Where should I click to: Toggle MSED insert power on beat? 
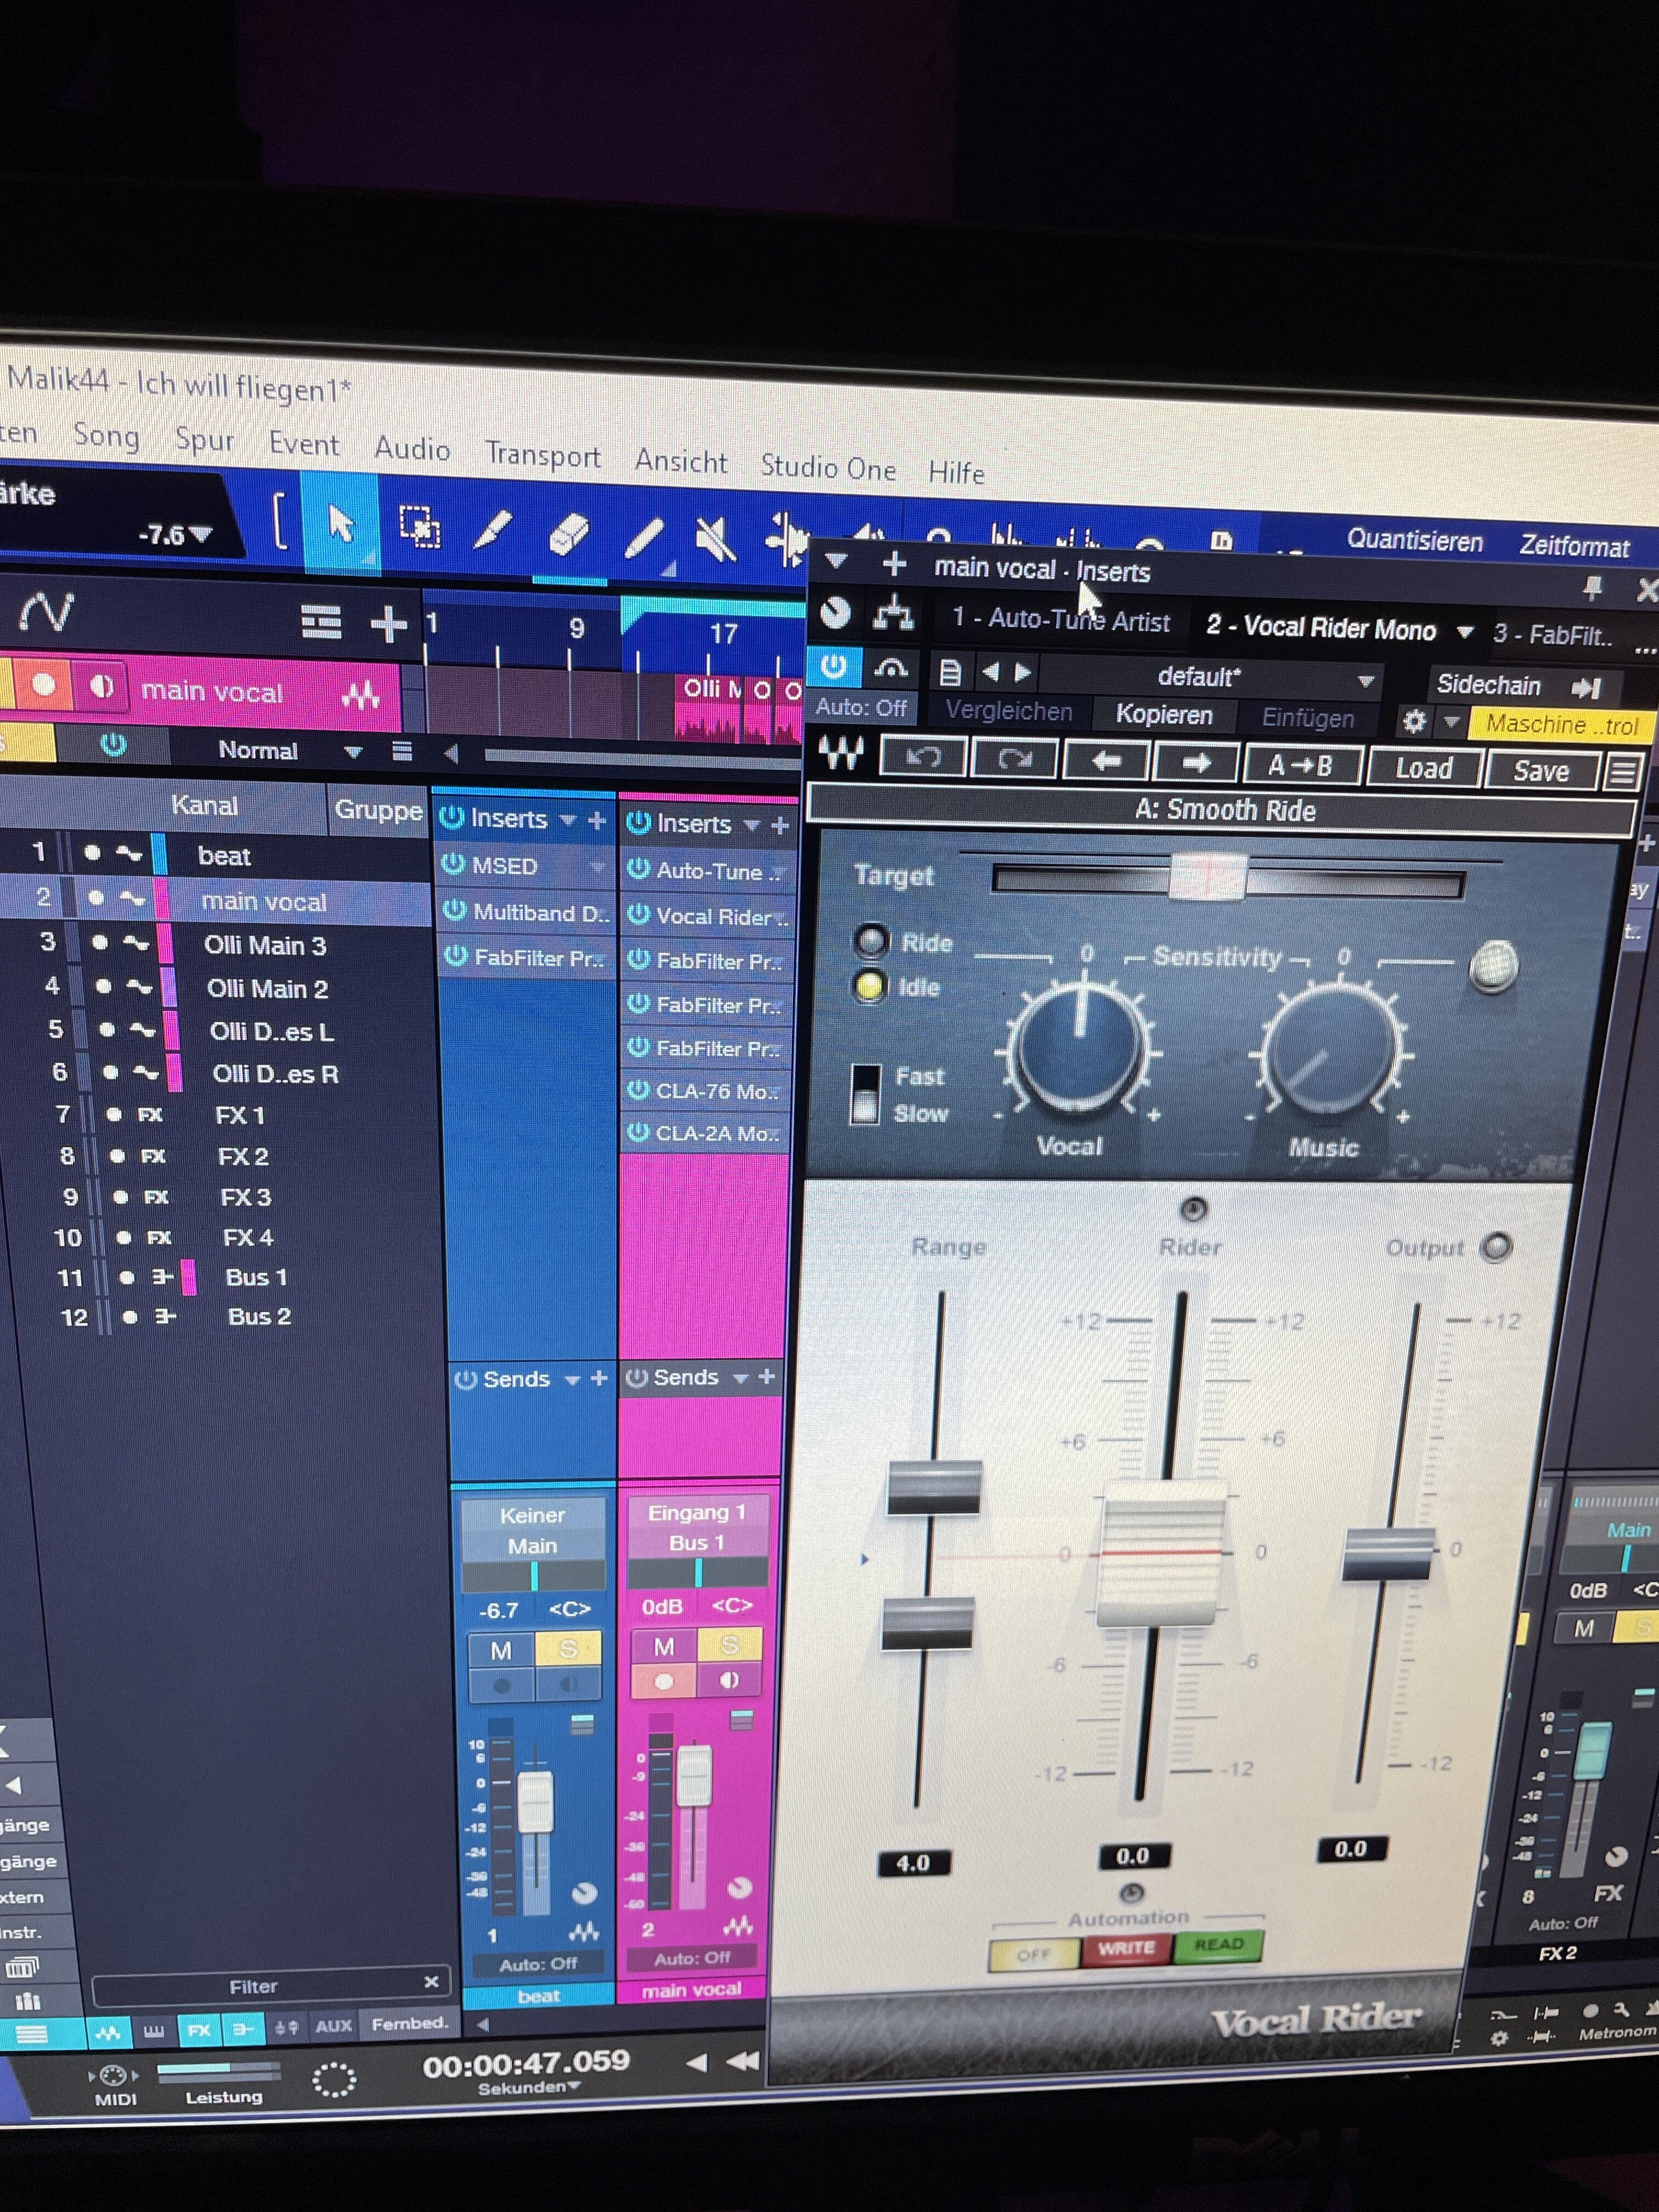coord(453,864)
